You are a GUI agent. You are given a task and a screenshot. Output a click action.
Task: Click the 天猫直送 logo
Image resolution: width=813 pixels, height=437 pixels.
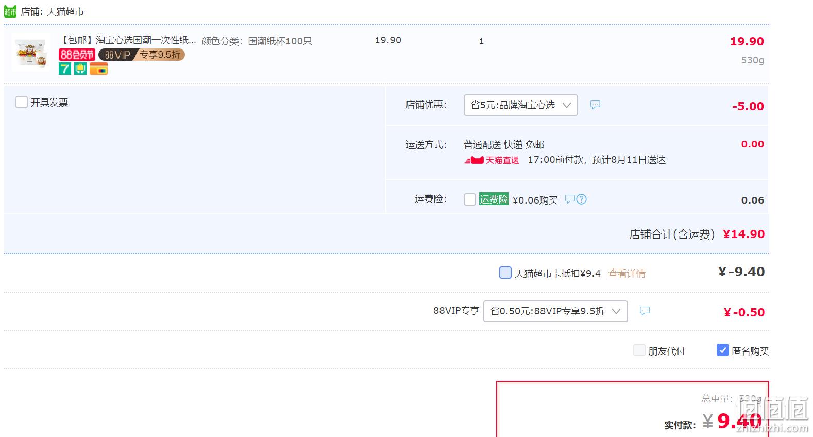[492, 160]
